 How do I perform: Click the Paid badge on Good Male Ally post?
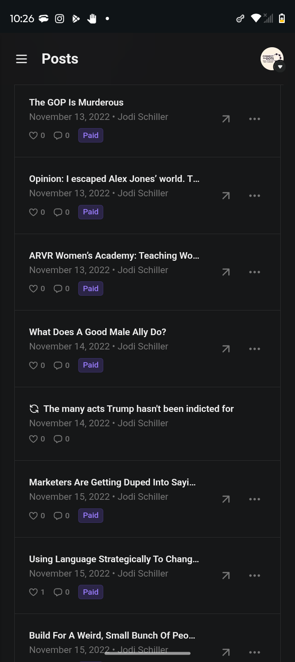[x=91, y=365]
